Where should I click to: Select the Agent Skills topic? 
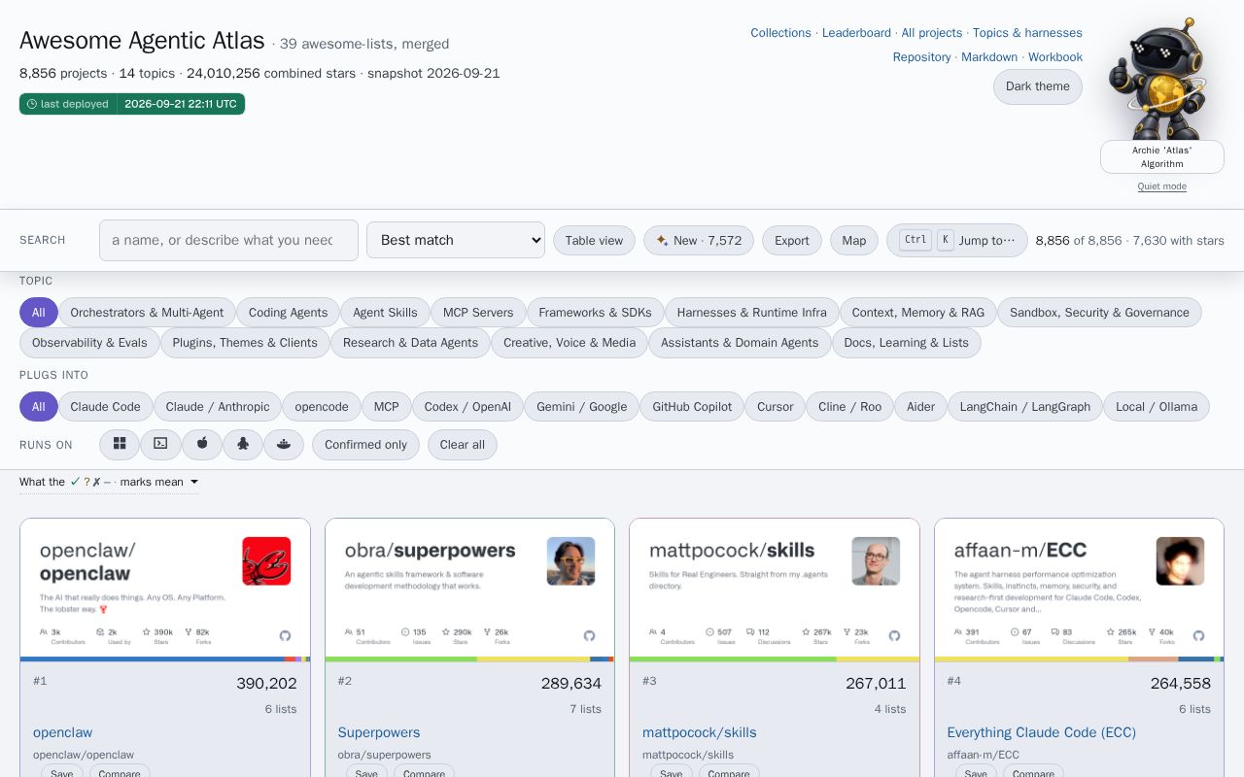coord(385,313)
